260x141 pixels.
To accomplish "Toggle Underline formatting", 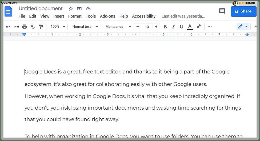I will [182, 27].
